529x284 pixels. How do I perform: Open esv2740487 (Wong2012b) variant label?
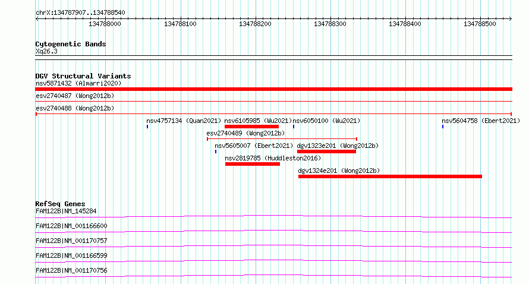[75, 96]
